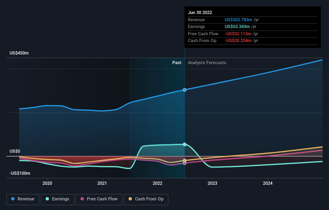Toggle the Earnings legend button
This screenshot has width=329, height=210.
click(57, 199)
